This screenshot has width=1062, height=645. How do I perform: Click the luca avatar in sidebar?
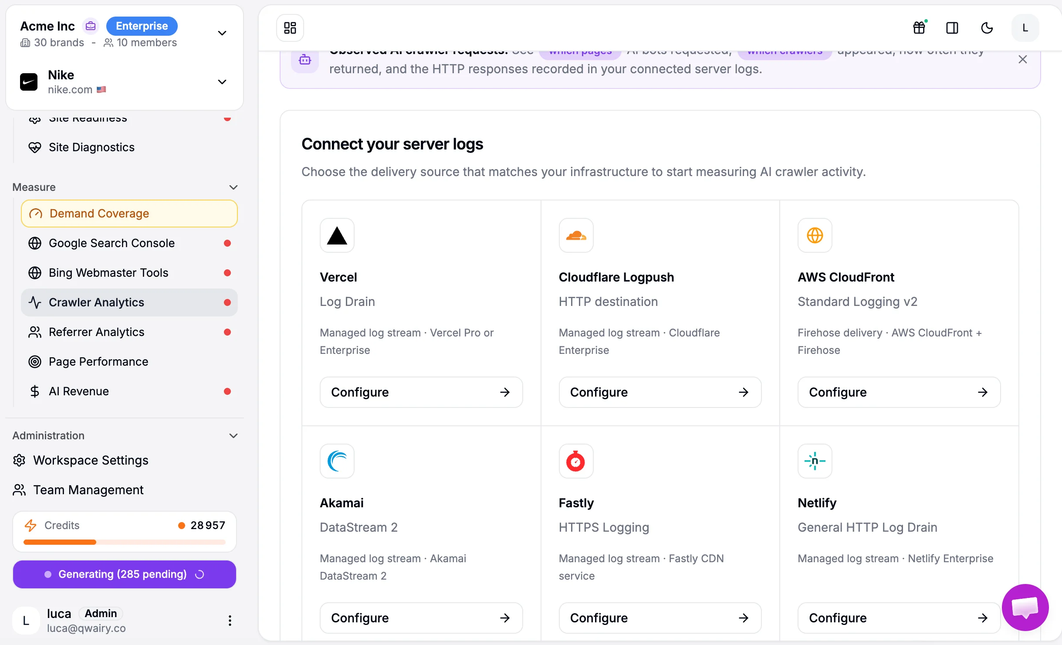(x=26, y=621)
